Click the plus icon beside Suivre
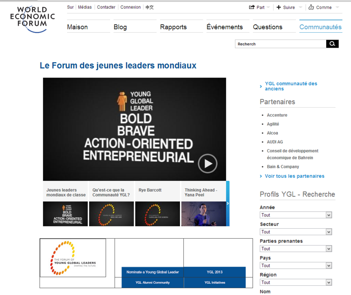The width and height of the screenshot is (351, 295). [278, 7]
